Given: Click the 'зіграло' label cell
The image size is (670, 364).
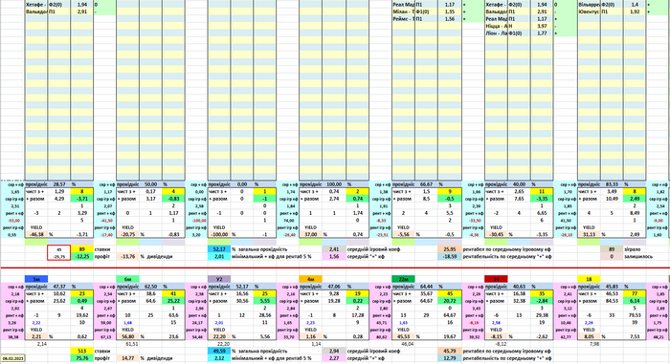Looking at the screenshot, I should (x=634, y=249).
